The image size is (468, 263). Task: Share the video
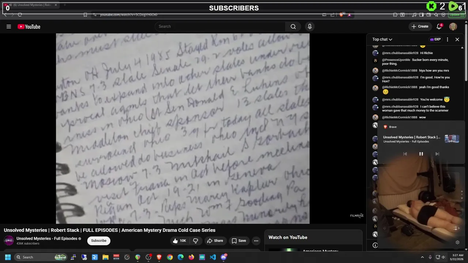point(215,241)
